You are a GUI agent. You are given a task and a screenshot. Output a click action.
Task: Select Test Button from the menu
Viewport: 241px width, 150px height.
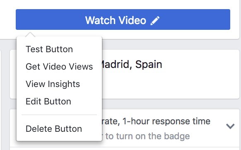pyautogui.click(x=49, y=49)
